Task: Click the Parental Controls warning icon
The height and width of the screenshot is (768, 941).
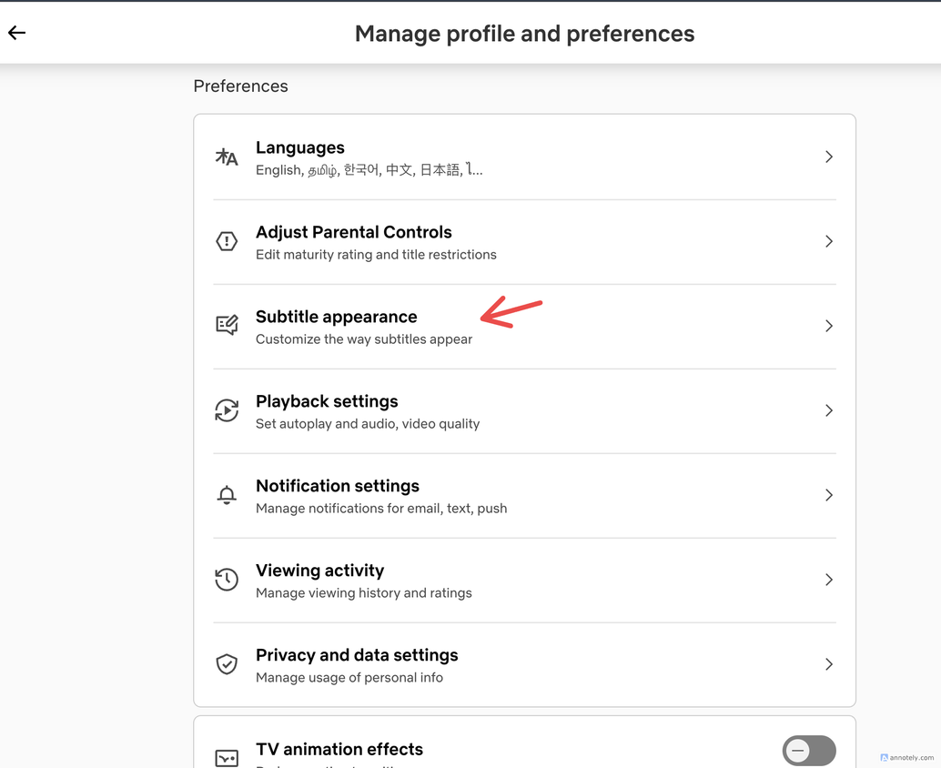Action: click(x=227, y=241)
